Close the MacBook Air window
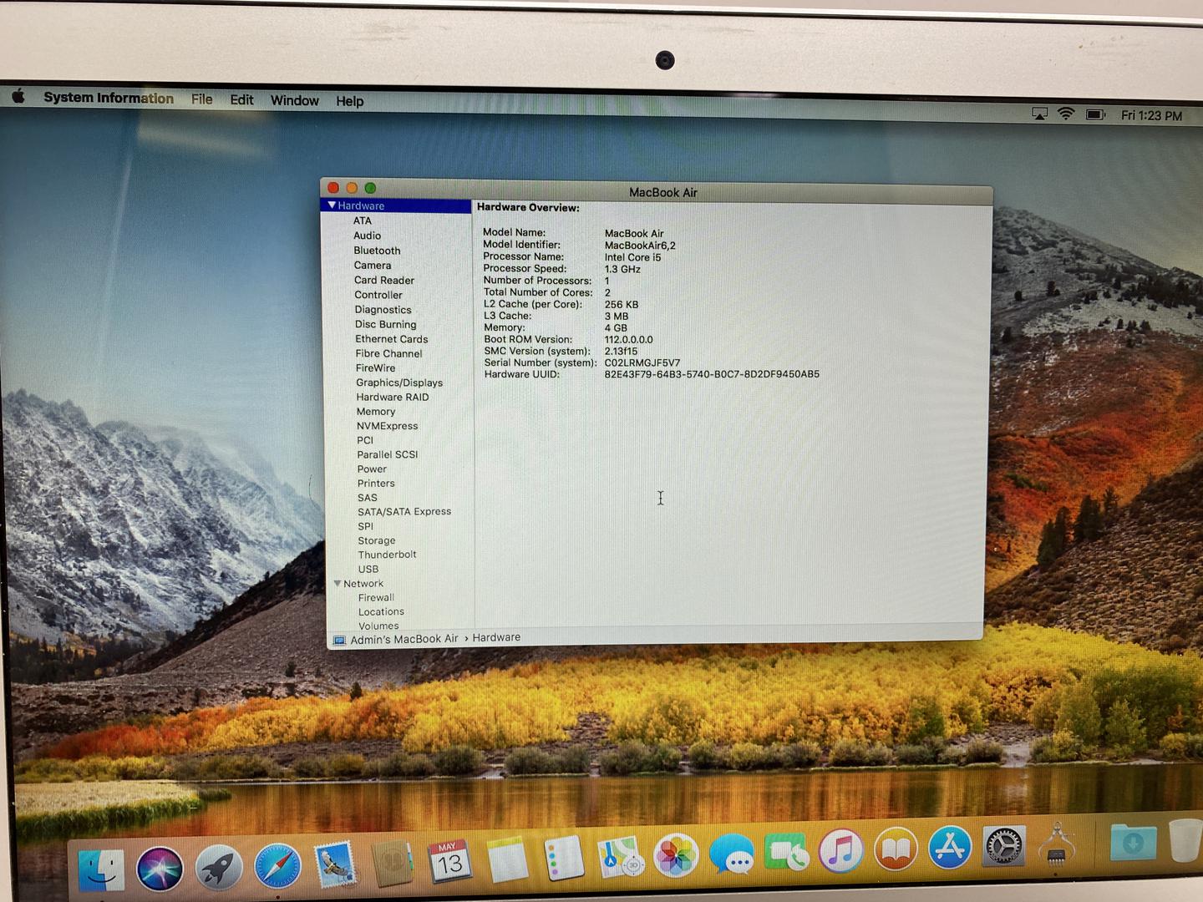Viewport: 1203px width, 902px height. [x=333, y=188]
